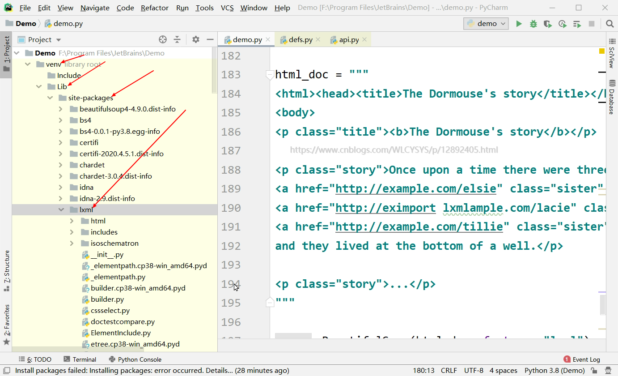Open Search Everywhere magnifier icon

(x=610, y=24)
